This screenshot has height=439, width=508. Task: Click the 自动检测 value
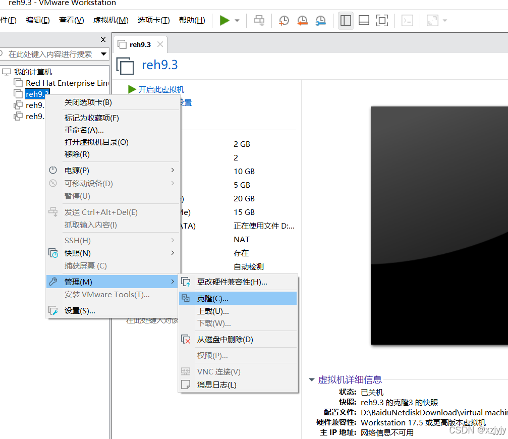coord(249,266)
